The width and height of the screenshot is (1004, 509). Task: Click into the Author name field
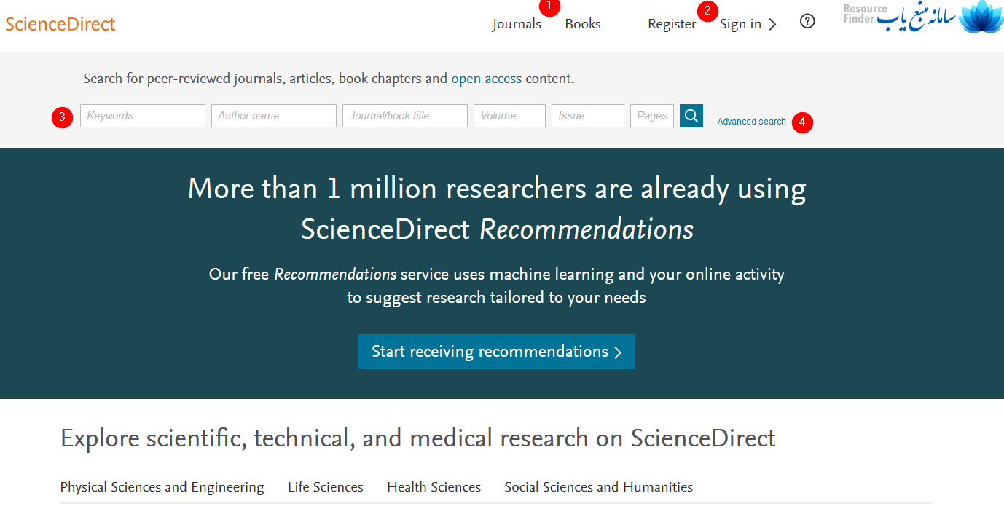pyautogui.click(x=274, y=116)
